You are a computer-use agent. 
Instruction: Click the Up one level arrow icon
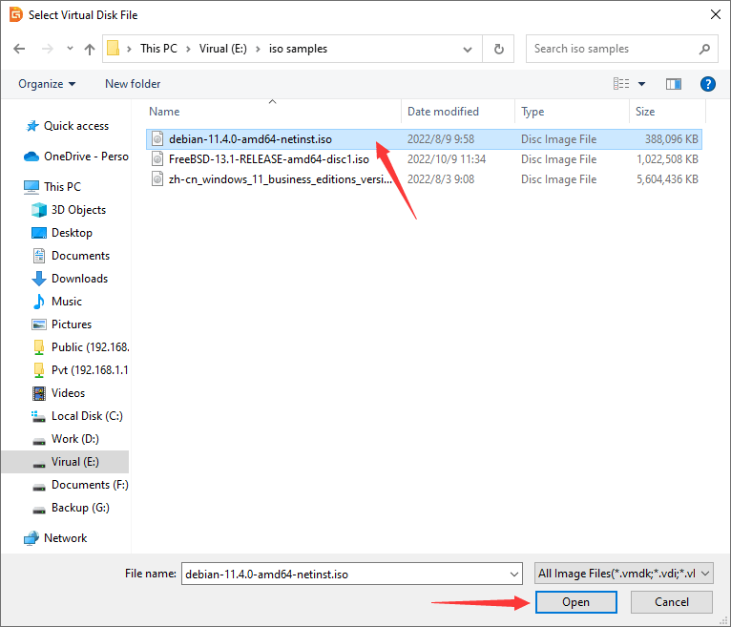coord(90,49)
